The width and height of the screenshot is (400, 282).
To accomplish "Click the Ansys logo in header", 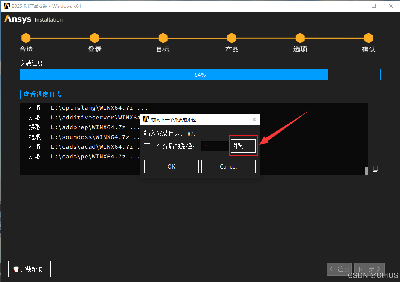I will point(18,19).
